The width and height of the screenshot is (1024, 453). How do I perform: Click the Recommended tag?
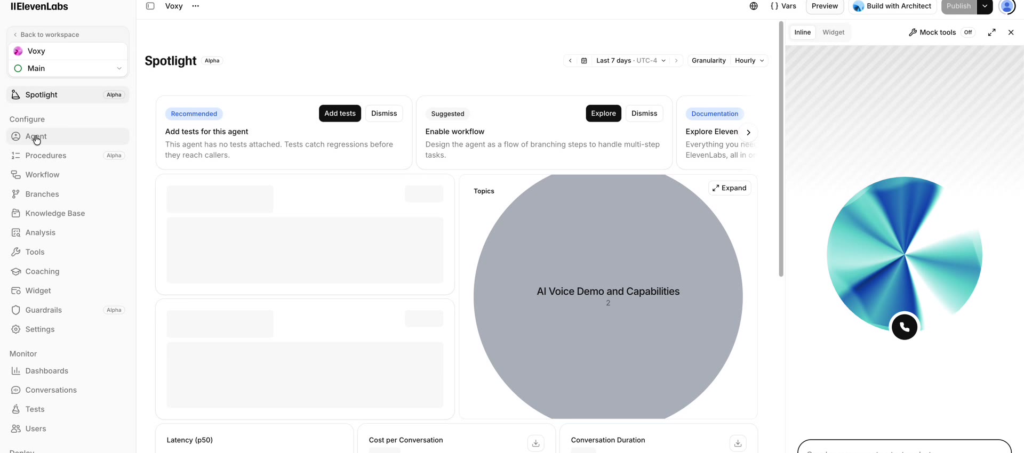194,114
